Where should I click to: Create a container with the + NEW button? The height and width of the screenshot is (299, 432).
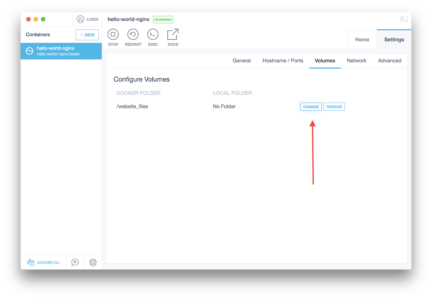87,35
